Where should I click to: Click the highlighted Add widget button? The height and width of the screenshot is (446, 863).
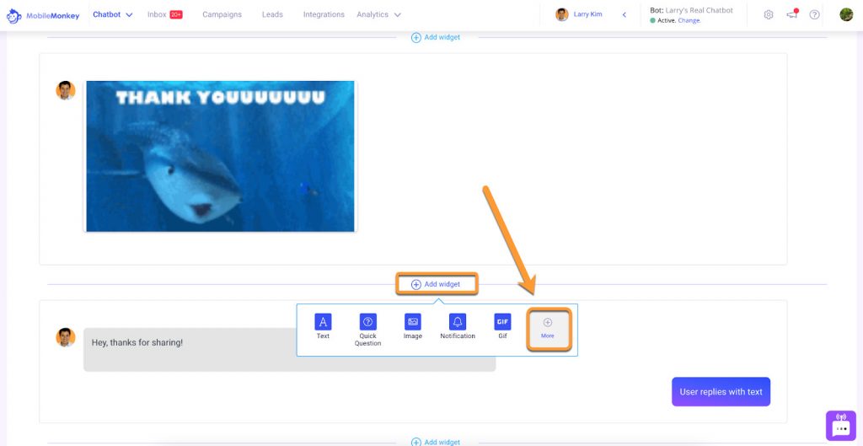pos(437,284)
